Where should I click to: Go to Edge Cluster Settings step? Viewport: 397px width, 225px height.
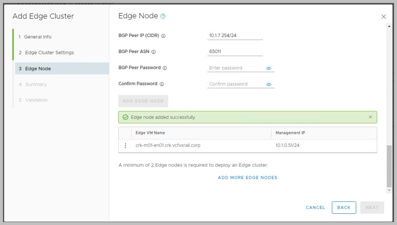point(49,53)
